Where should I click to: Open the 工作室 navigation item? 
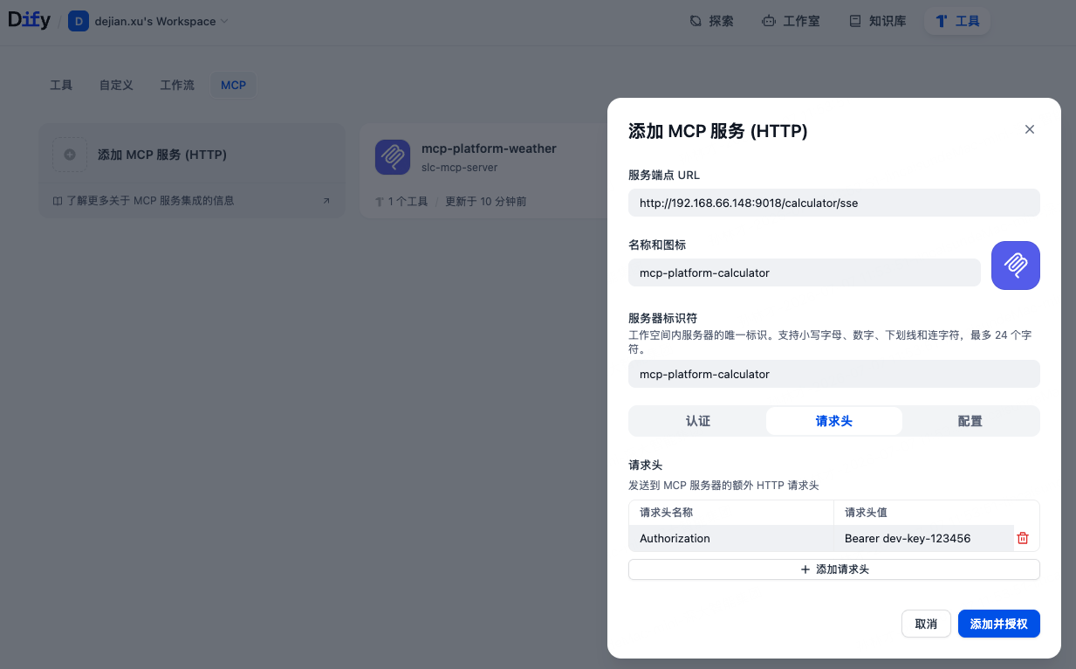(x=792, y=21)
